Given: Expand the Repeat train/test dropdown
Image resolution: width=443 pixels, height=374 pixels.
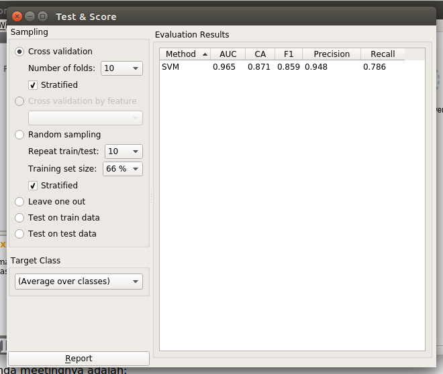Looking at the screenshot, I should coord(124,151).
